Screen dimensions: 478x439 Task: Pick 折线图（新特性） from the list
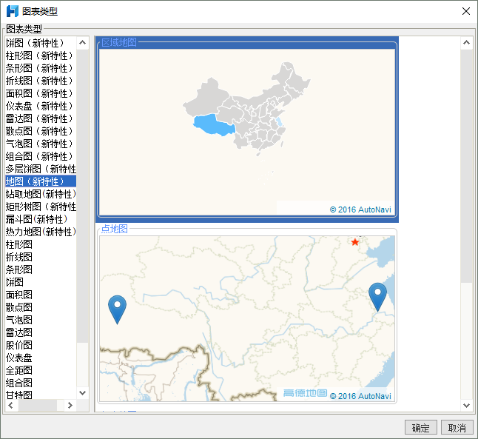tap(41, 81)
